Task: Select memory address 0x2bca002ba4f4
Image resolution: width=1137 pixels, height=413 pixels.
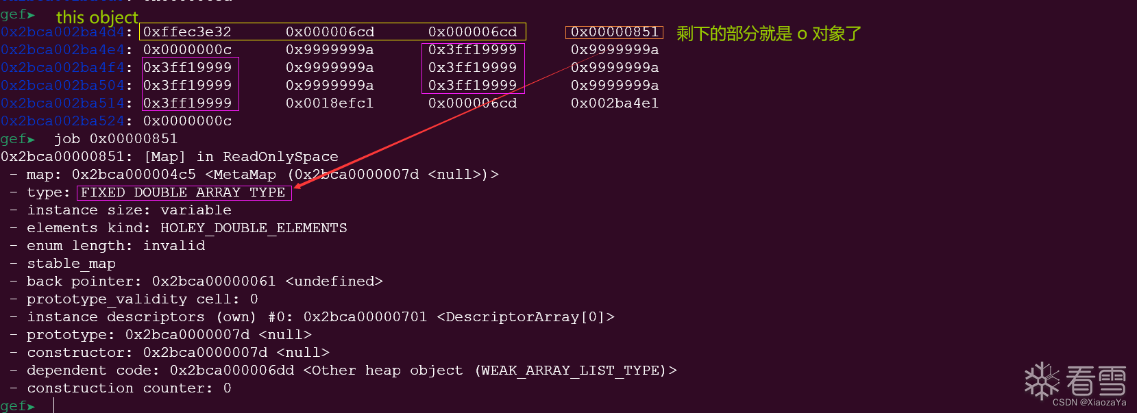Action: tap(62, 67)
